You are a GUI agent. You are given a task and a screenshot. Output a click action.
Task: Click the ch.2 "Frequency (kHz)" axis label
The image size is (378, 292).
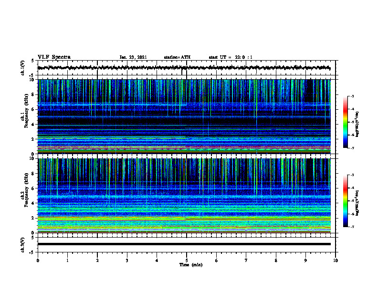tap(27, 190)
